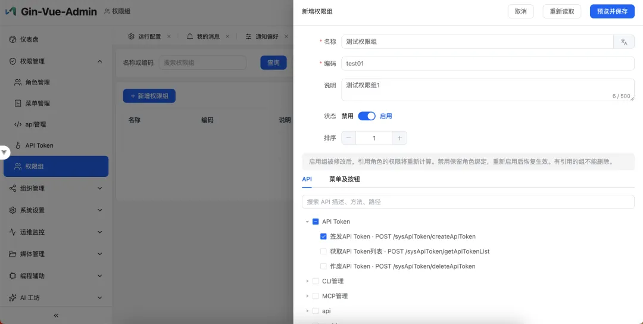Check 获取API Token列表 getApiTokenList checkbox
The image size is (643, 324).
323,251
